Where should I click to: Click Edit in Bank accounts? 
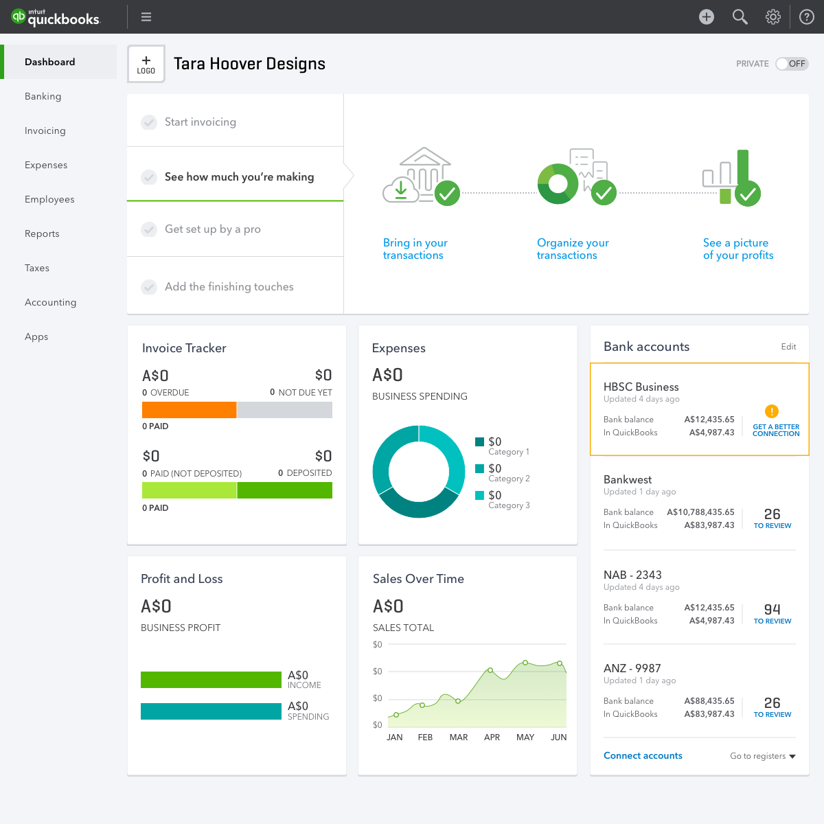(788, 347)
